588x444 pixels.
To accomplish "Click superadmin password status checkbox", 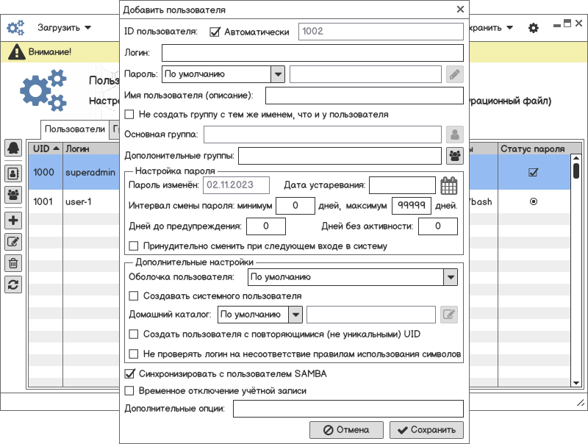I will (x=533, y=173).
